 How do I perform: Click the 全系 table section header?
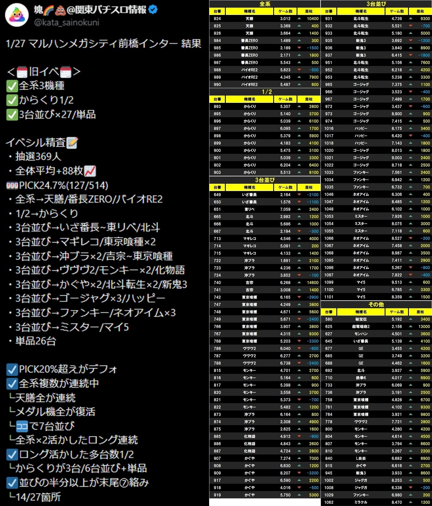[265, 4]
